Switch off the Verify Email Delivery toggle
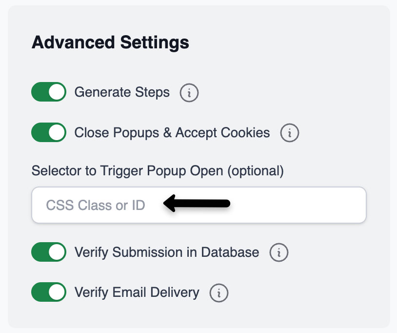The height and width of the screenshot is (333, 397). tap(49, 292)
